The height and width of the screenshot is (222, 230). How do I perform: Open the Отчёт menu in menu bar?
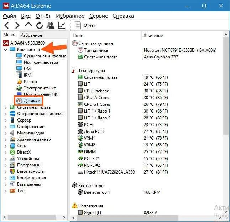point(43,16)
